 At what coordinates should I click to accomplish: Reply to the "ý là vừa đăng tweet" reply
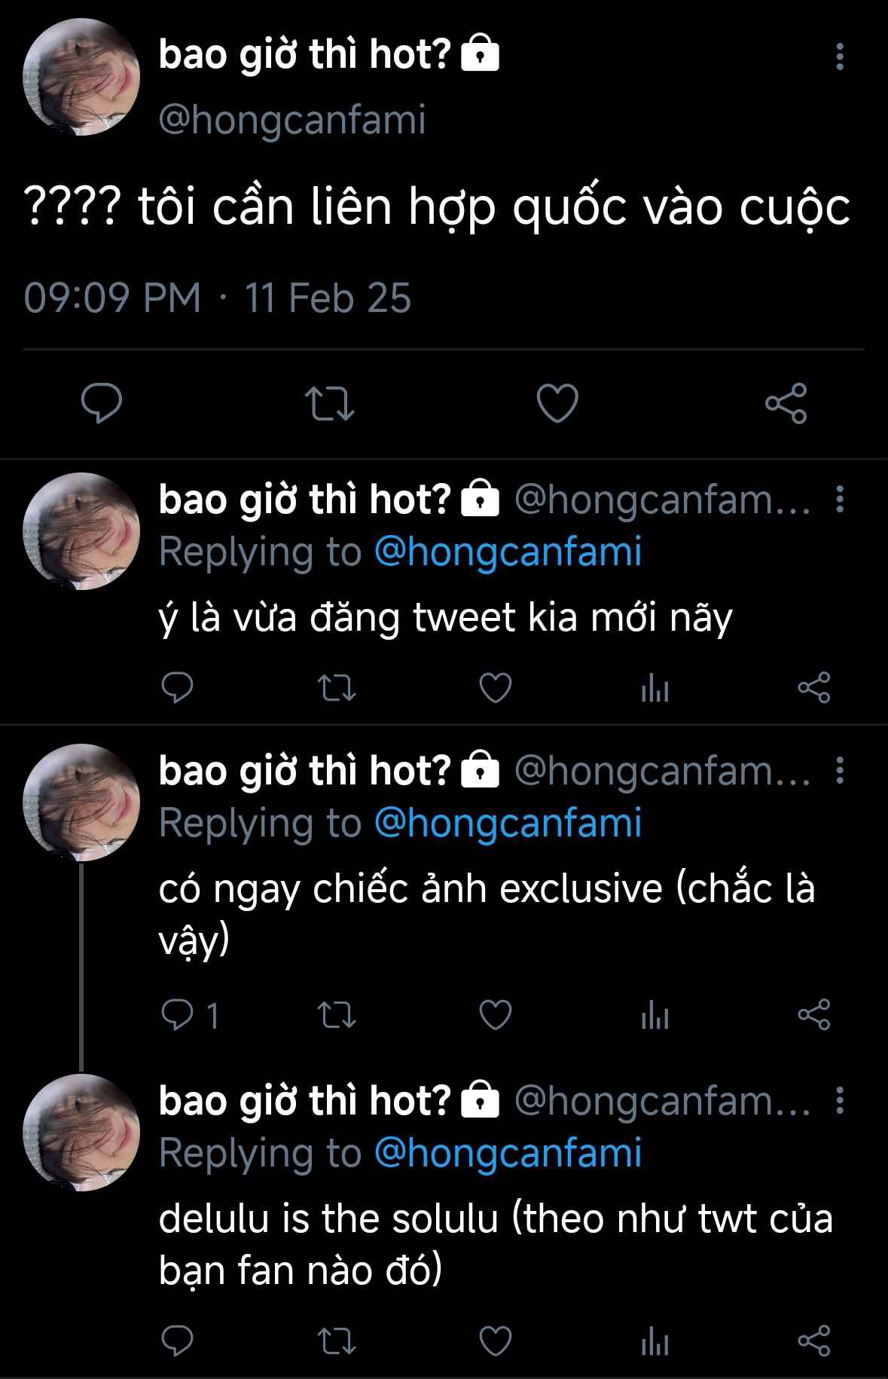(x=178, y=687)
